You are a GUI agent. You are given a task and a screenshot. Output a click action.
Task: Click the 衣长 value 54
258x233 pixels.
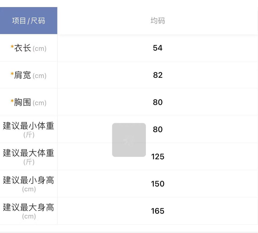coord(158,48)
